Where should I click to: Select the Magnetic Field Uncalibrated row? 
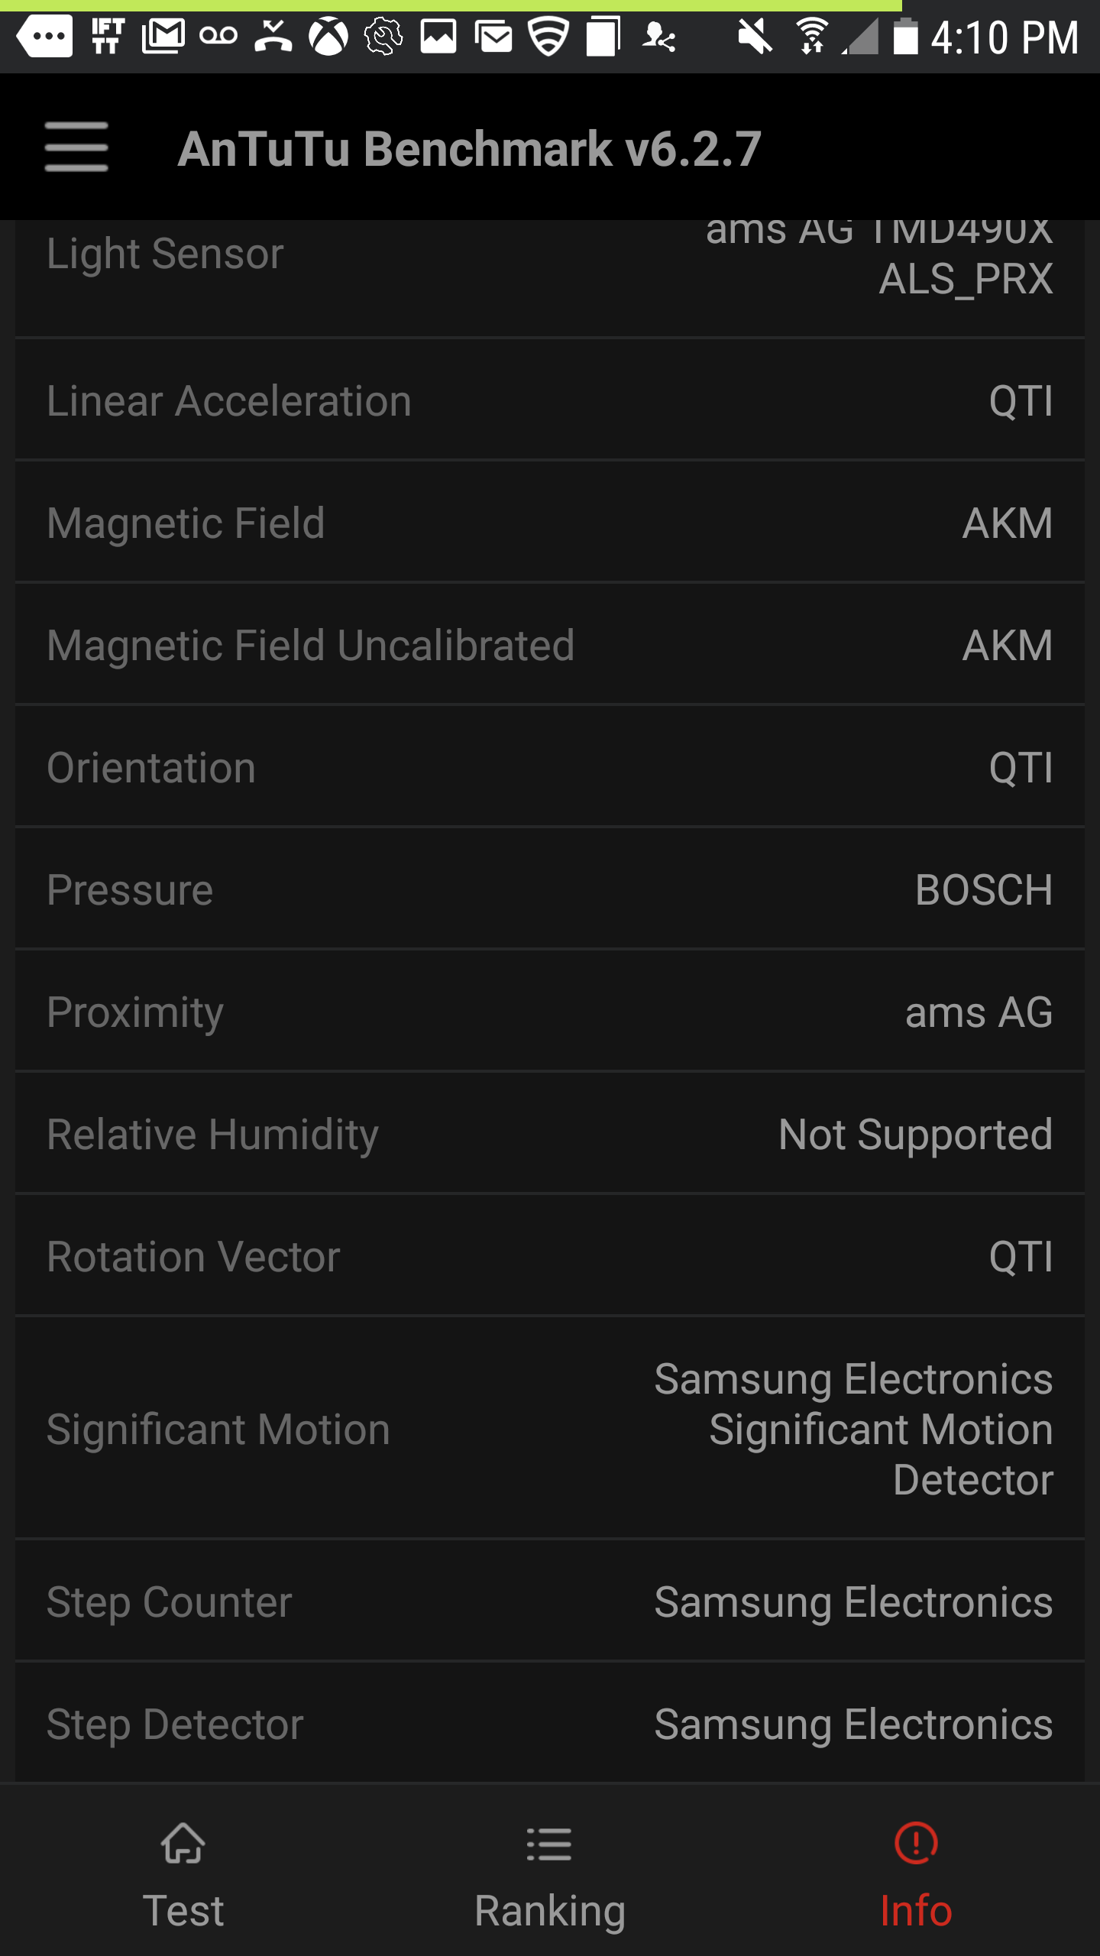(x=550, y=645)
